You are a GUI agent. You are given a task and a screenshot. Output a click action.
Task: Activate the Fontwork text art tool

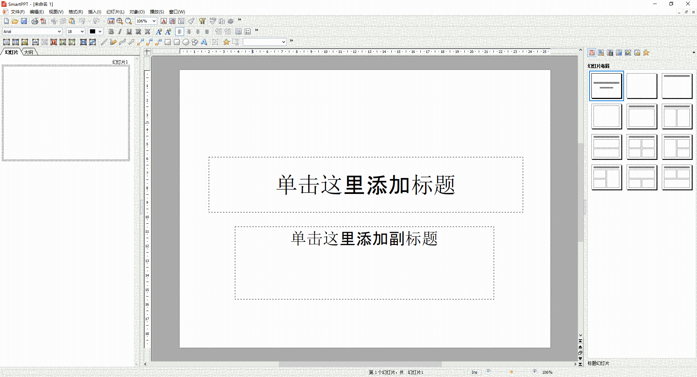(204, 42)
